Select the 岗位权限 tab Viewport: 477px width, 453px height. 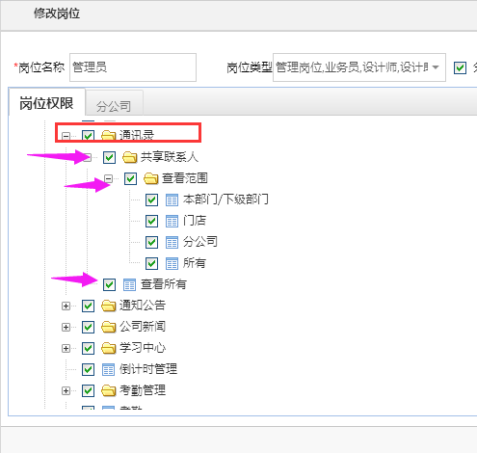pyautogui.click(x=47, y=103)
